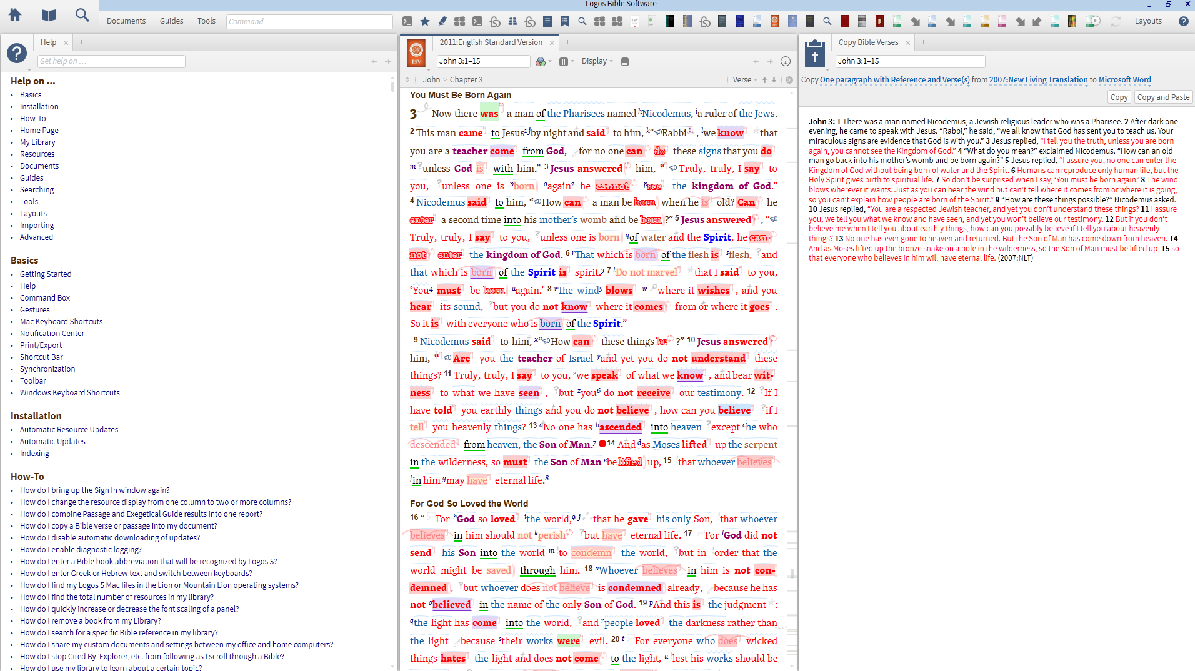The image size is (1195, 671).
Task: Open the Tools menu
Action: [206, 21]
